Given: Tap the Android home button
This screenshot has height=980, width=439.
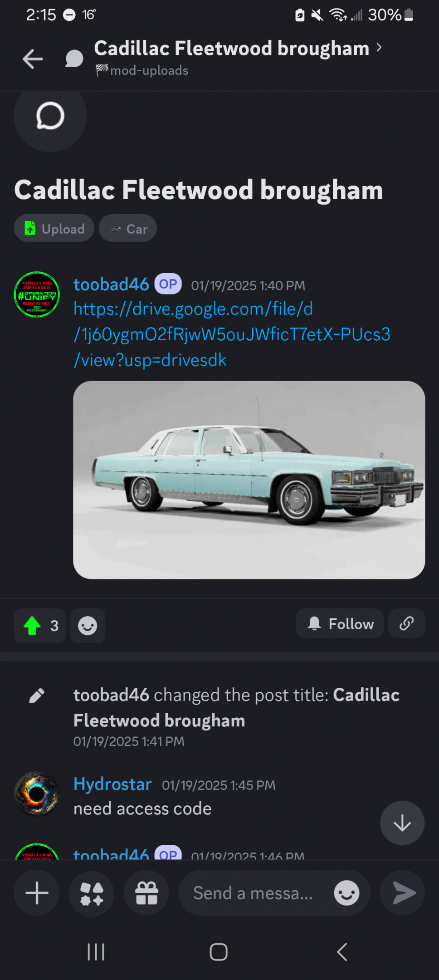Looking at the screenshot, I should [219, 952].
